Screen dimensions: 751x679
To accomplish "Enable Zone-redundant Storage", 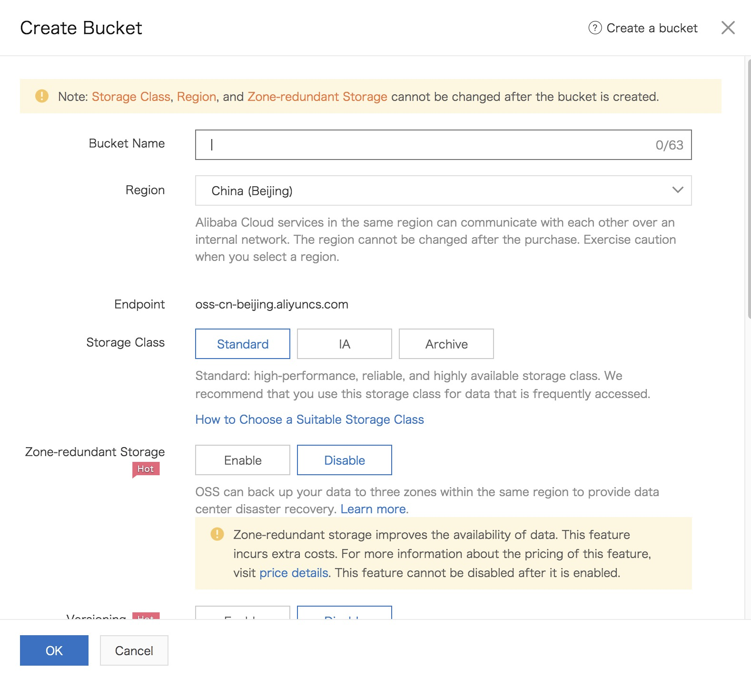I will coord(243,460).
